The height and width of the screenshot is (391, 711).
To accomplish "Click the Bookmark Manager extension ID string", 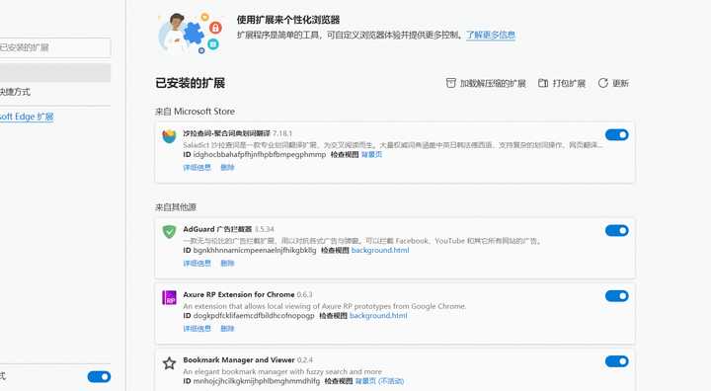I will pos(256,381).
